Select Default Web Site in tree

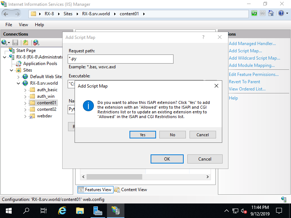coord(46,77)
